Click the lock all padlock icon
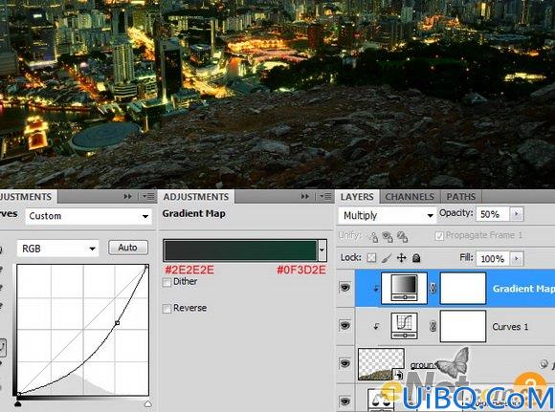 coord(416,258)
